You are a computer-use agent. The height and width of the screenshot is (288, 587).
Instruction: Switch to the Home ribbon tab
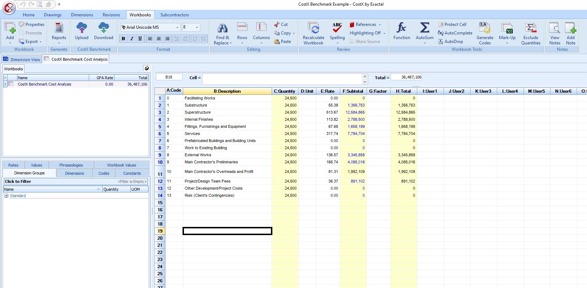[x=29, y=15]
